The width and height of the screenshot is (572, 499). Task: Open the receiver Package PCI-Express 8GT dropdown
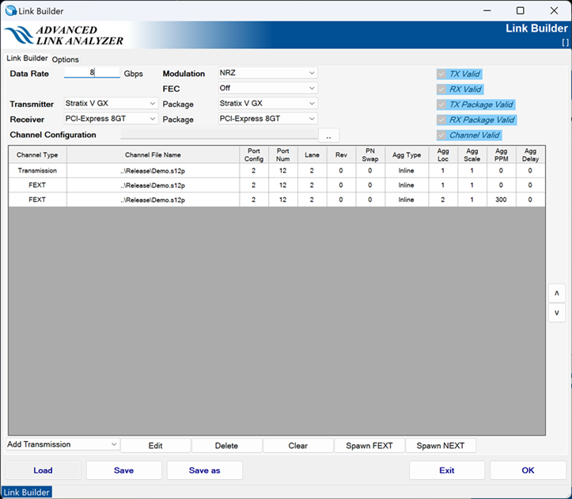[x=267, y=119]
